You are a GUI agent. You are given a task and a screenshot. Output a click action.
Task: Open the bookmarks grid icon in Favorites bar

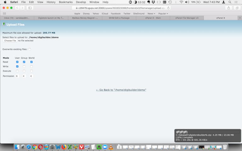point(4,14)
